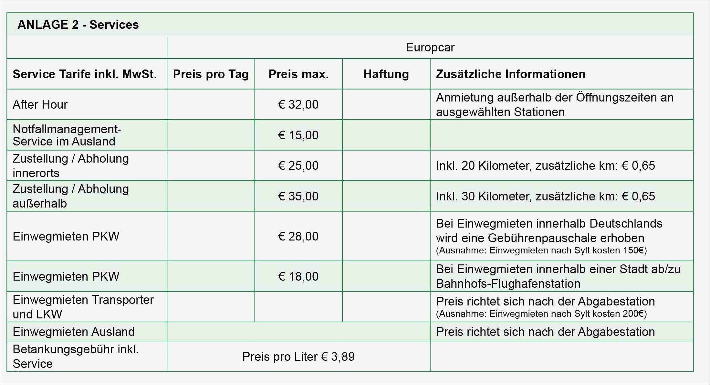
Task: Click the € 18,00 Einwegmieten PKW price
Action: coord(298,276)
